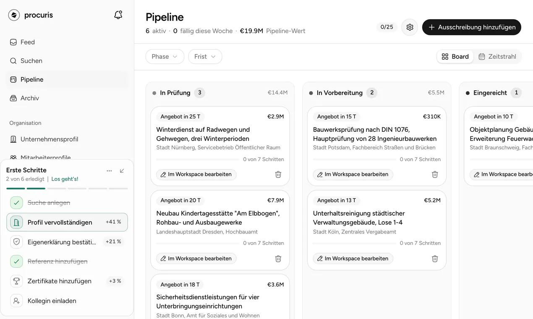Delete the Neubau Kindertagesstätte card
Screen dimensions: 533x319
(278, 259)
